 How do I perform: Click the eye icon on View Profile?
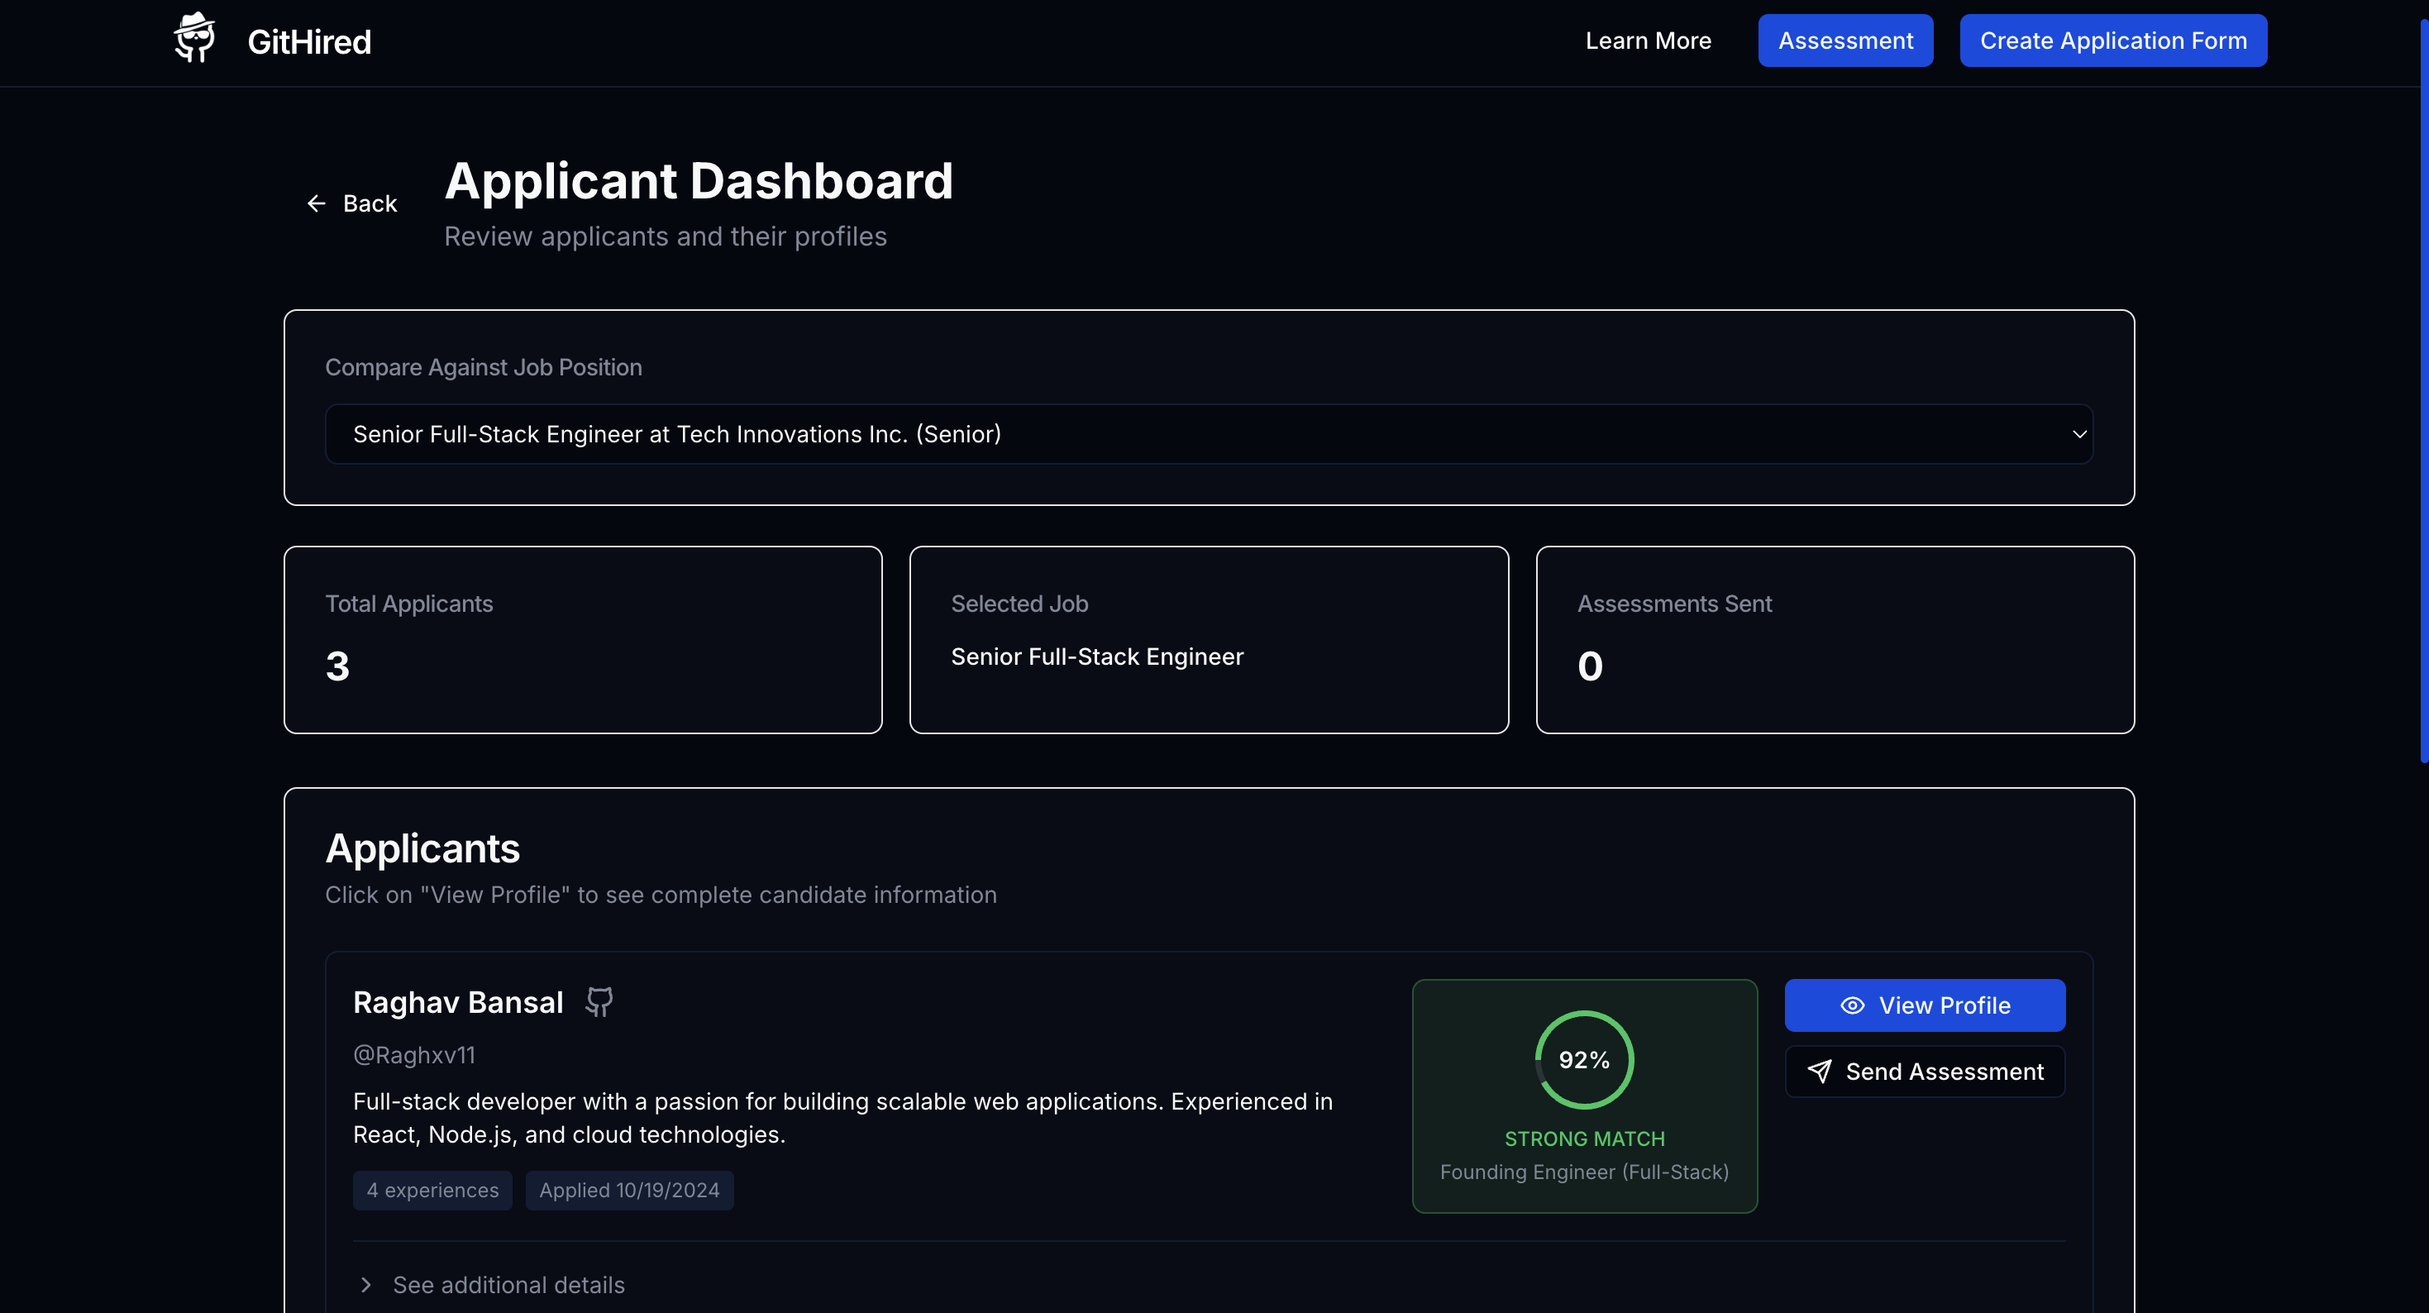click(x=1852, y=1005)
